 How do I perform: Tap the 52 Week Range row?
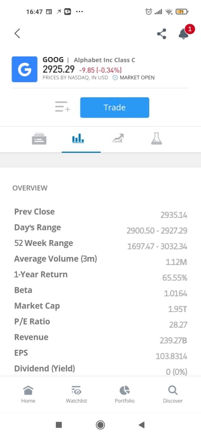pos(100,243)
